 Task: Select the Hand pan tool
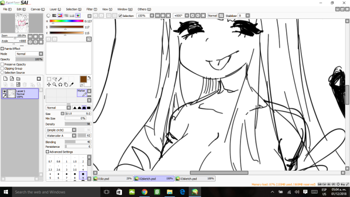pyautogui.click(x=66, y=85)
